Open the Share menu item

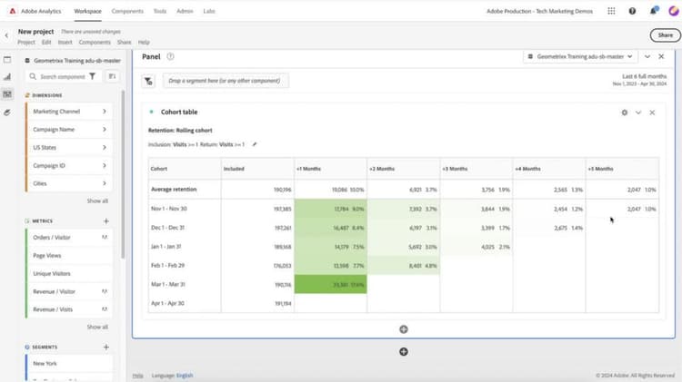pyautogui.click(x=124, y=42)
